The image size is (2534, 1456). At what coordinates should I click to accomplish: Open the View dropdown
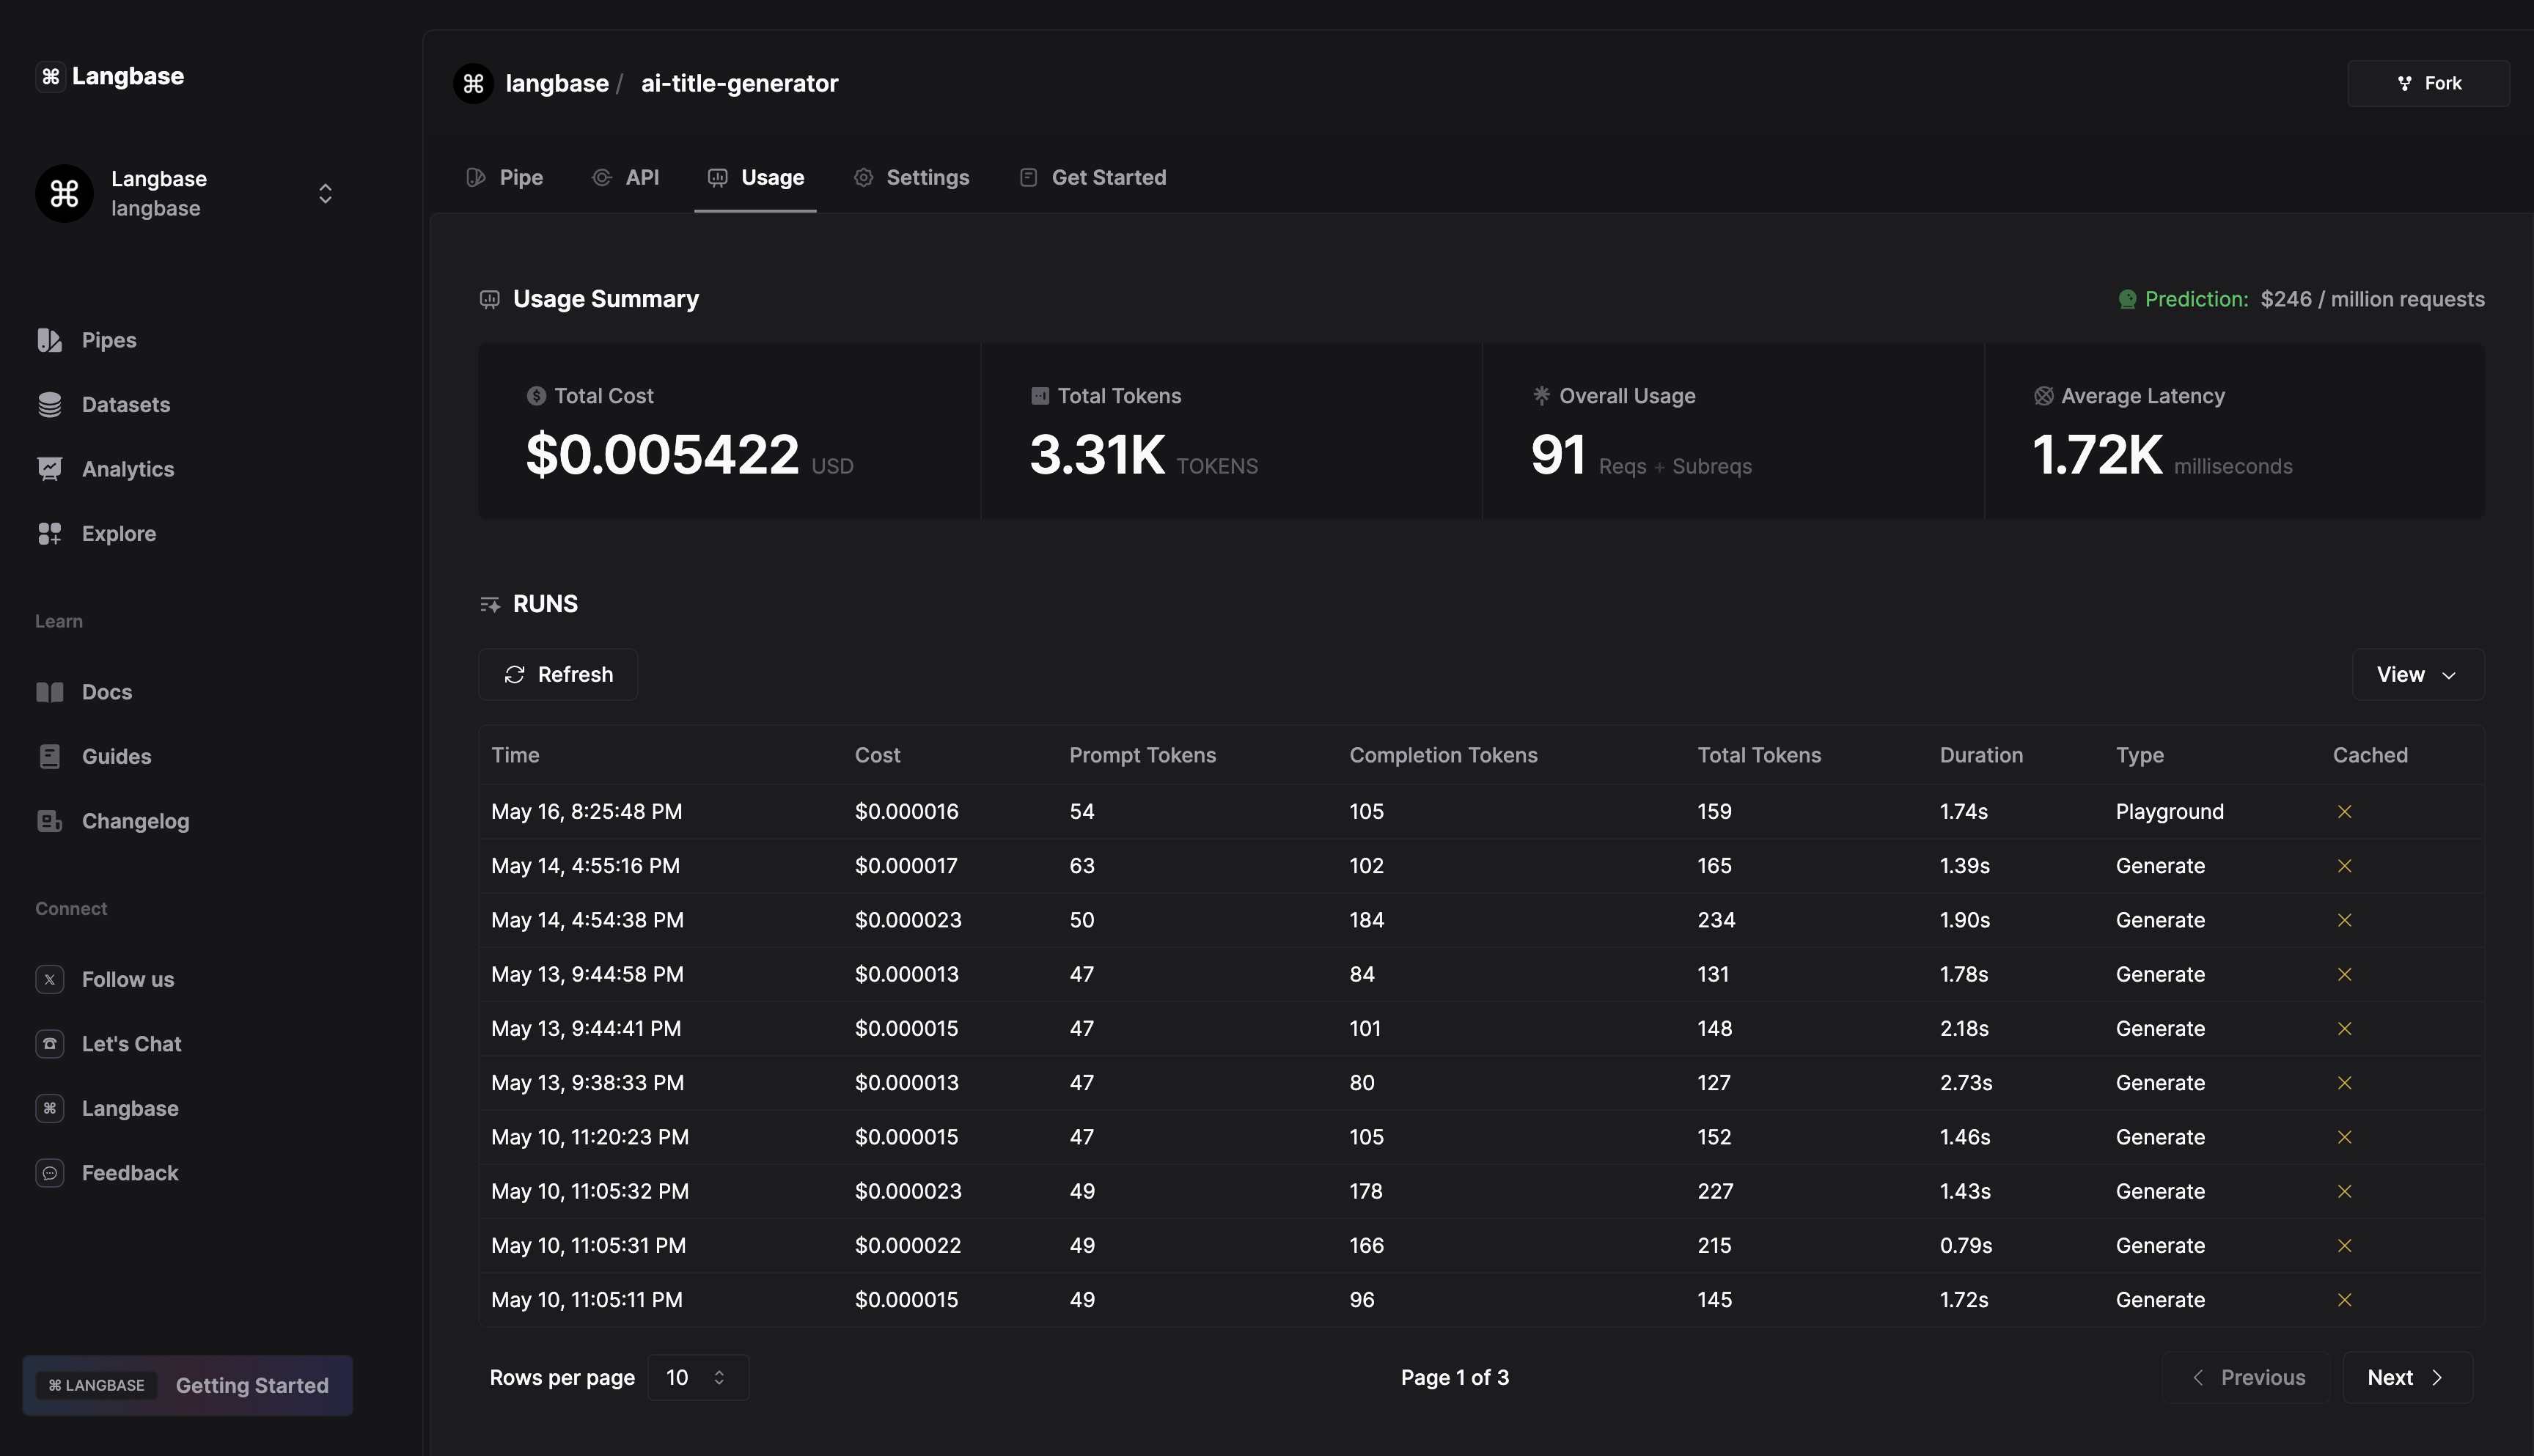click(x=2417, y=675)
